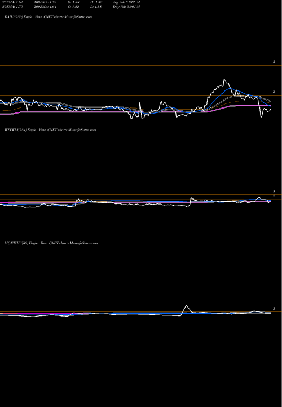Click the daily chart's latest sharp price dip

[x=261, y=118]
